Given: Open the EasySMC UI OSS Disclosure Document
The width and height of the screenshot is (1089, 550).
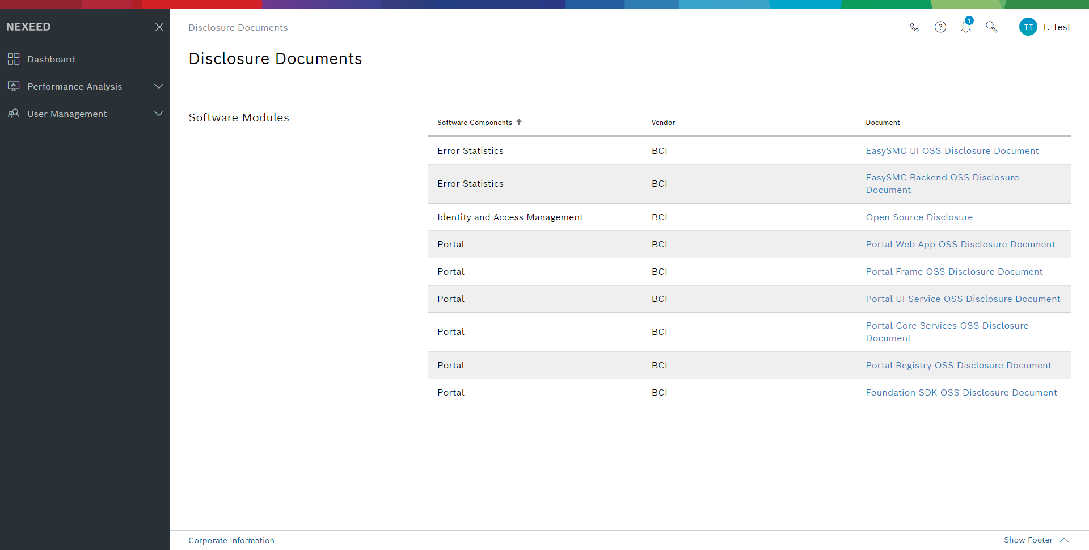Looking at the screenshot, I should 952,150.
